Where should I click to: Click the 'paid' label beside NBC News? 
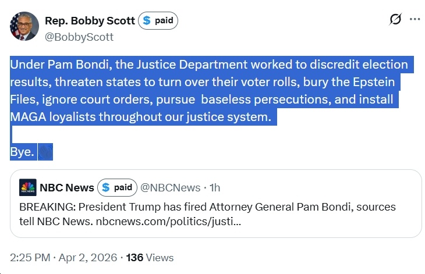pyautogui.click(x=123, y=187)
